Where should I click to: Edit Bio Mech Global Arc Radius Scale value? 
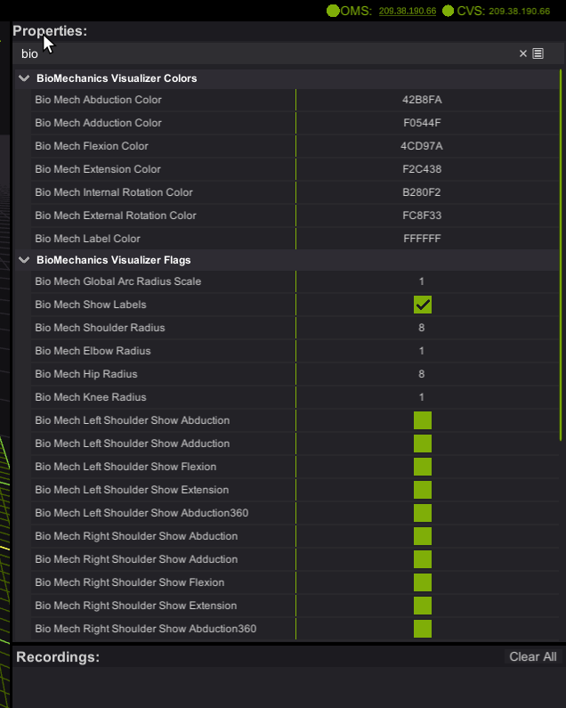coord(422,281)
